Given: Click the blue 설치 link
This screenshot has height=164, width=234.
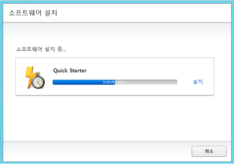Looking at the screenshot, I should tap(198, 82).
